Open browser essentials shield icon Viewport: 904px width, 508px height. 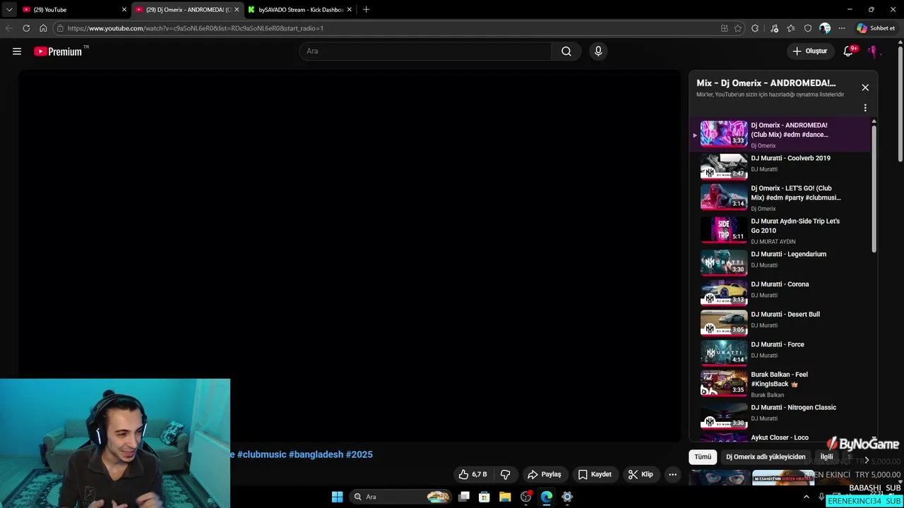point(808,28)
